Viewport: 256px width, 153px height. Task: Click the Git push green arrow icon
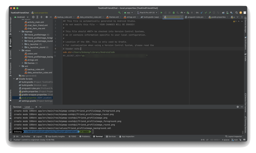[x=210, y=12]
